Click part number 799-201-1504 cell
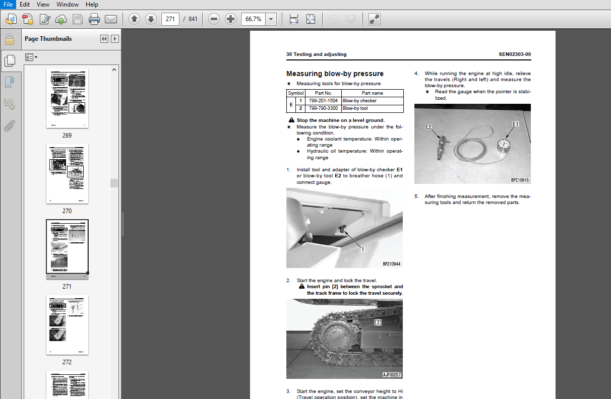 coord(323,101)
